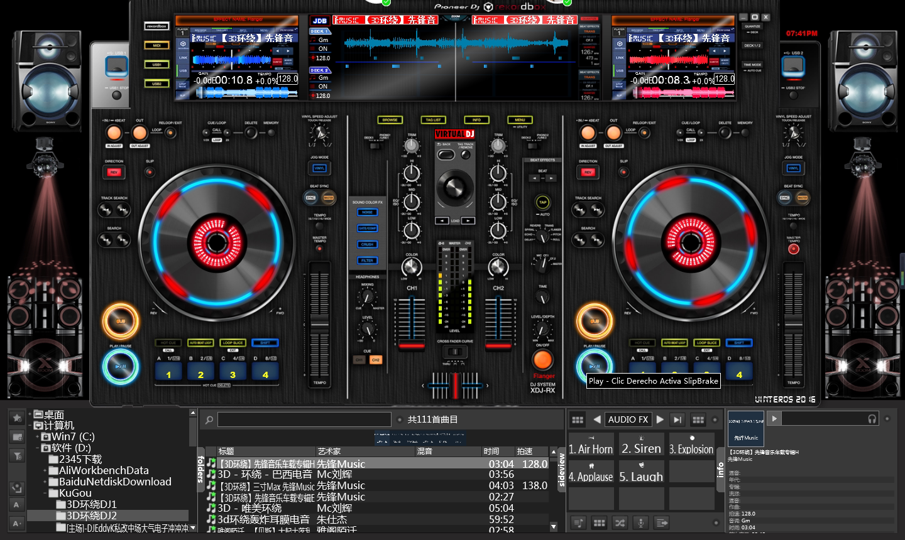Image resolution: width=905 pixels, height=540 pixels.
Task: Click the BROWSE menu button
Action: (x=390, y=119)
